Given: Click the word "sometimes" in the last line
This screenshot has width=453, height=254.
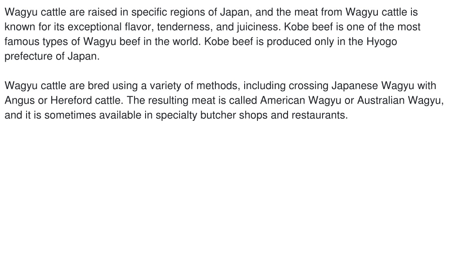Looking at the screenshot, I should tap(70, 115).
